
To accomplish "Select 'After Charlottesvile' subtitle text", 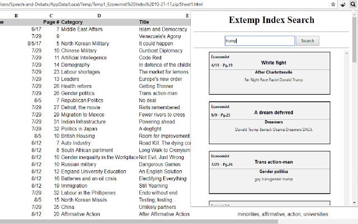I will [274, 72].
